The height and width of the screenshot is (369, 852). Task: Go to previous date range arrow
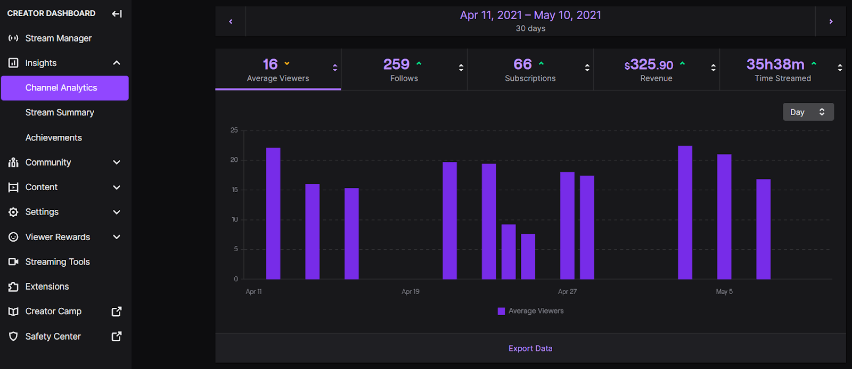point(231,21)
